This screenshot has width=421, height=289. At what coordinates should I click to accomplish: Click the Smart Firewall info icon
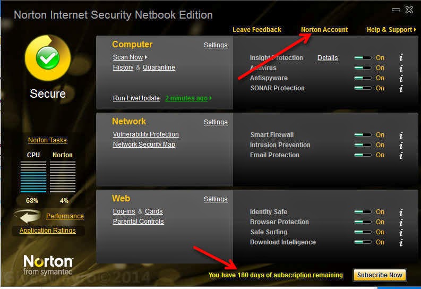(401, 135)
